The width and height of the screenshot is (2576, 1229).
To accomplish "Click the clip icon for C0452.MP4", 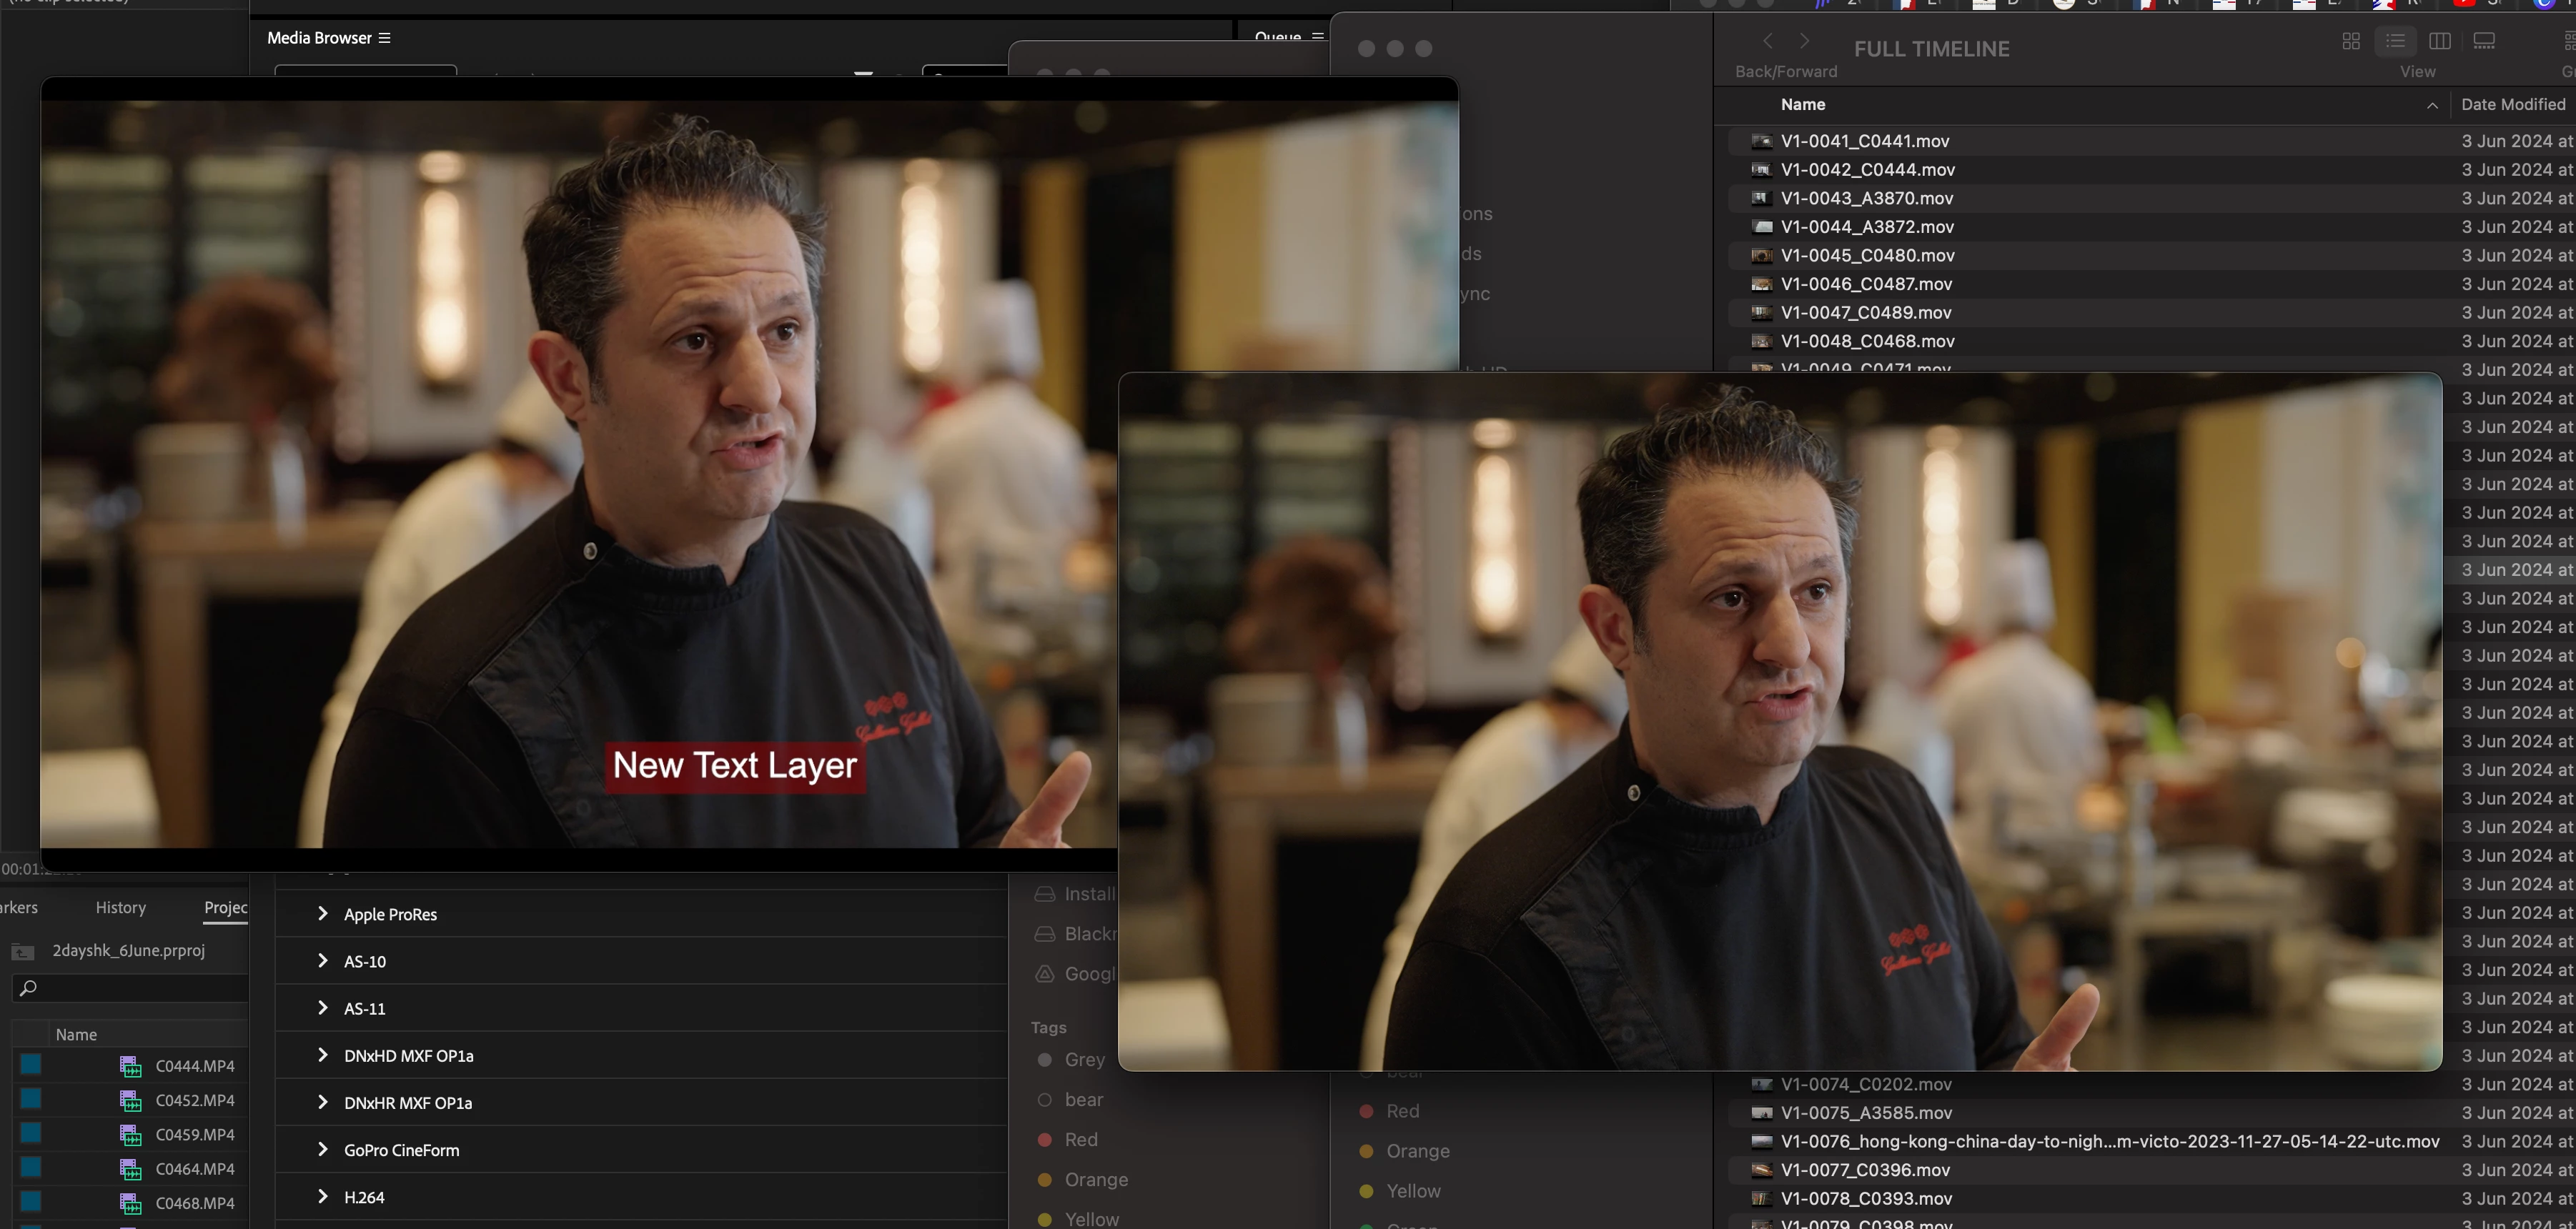I will pos(130,1101).
